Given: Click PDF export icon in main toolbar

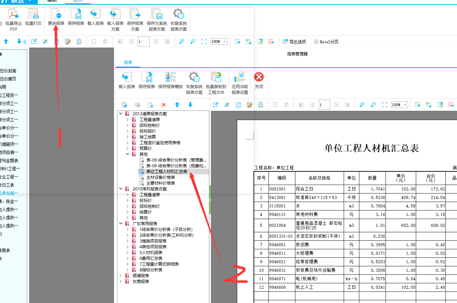Looking at the screenshot, I should pos(271,41).
